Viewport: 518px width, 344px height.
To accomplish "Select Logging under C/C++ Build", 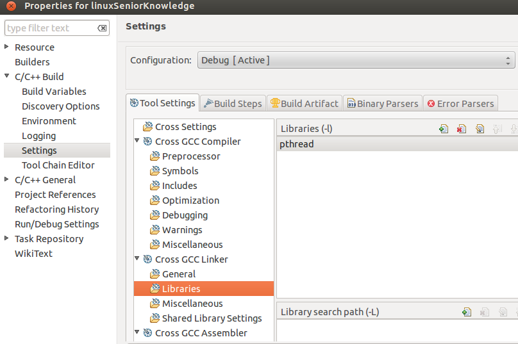I will [x=38, y=136].
